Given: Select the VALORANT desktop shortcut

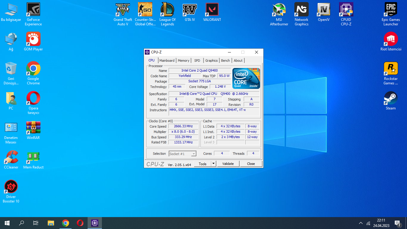Looking at the screenshot, I should click(x=212, y=13).
